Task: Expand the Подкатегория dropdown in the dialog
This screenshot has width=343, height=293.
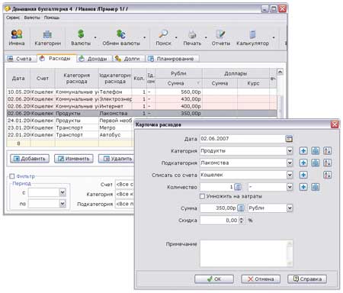Action: [x=290, y=163]
